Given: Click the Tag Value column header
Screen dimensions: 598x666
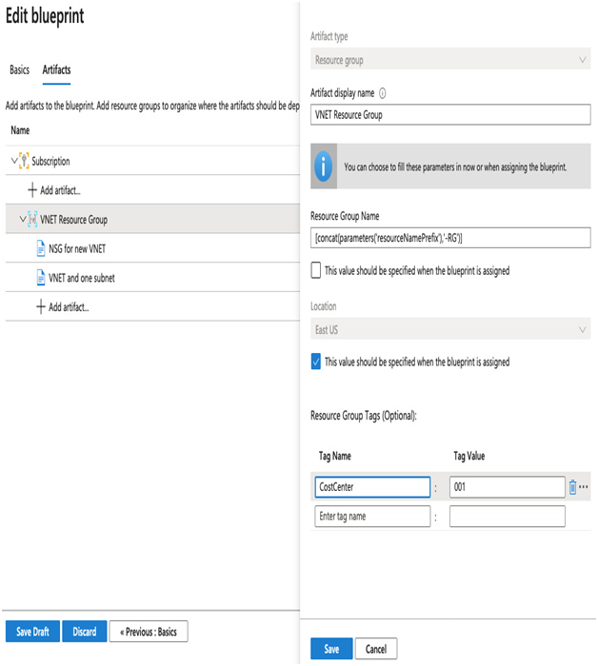Looking at the screenshot, I should (x=469, y=456).
